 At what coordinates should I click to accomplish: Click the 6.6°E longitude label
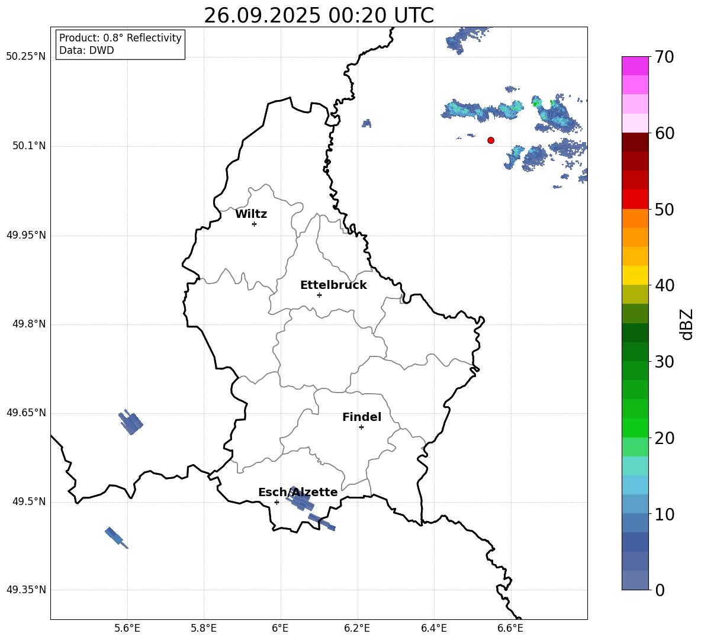510,628
